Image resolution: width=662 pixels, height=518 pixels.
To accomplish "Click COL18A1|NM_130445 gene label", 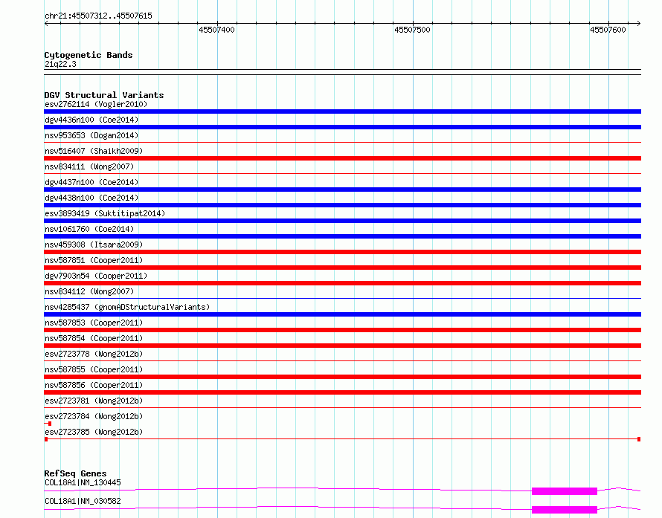I will tap(83, 482).
